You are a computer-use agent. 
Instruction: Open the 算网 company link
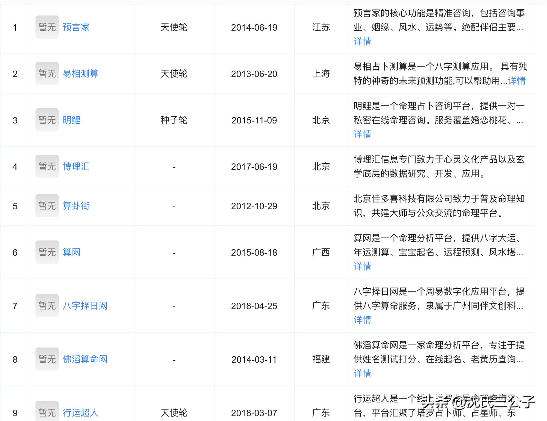click(72, 252)
